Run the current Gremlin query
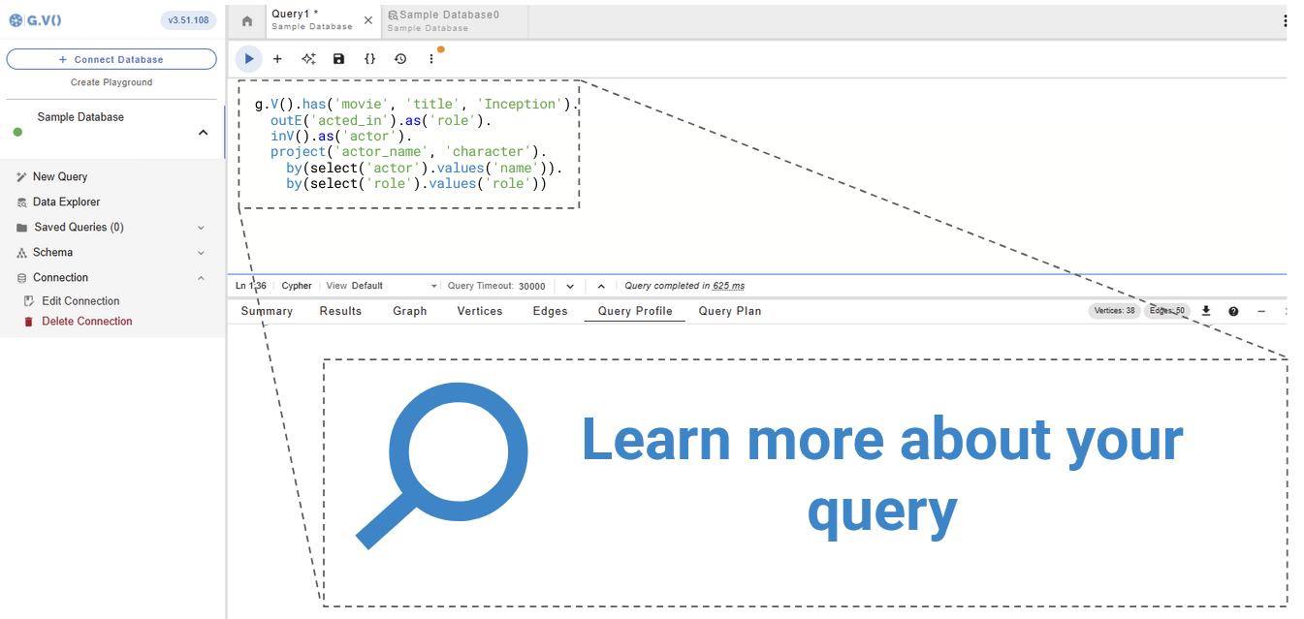 pyautogui.click(x=249, y=58)
